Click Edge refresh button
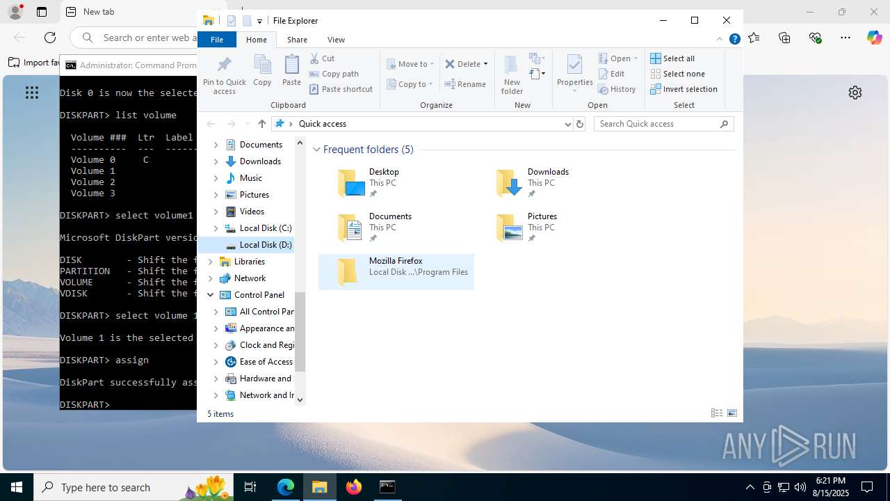 point(50,38)
